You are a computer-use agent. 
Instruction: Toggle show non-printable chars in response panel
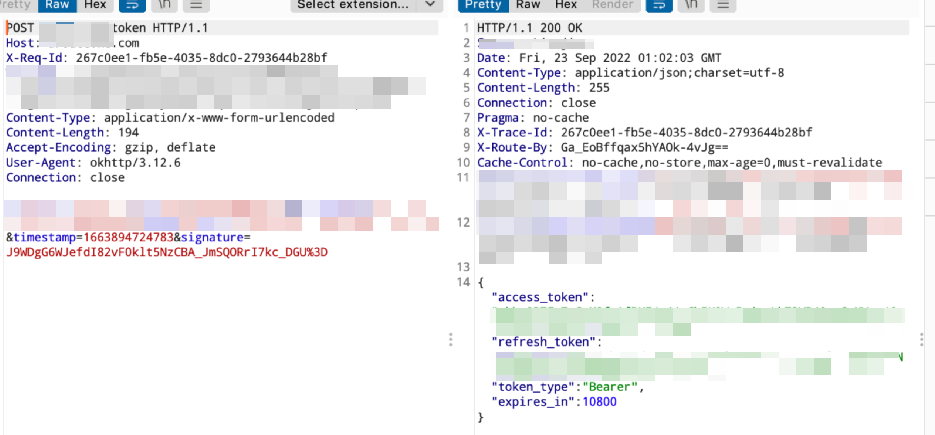[691, 5]
